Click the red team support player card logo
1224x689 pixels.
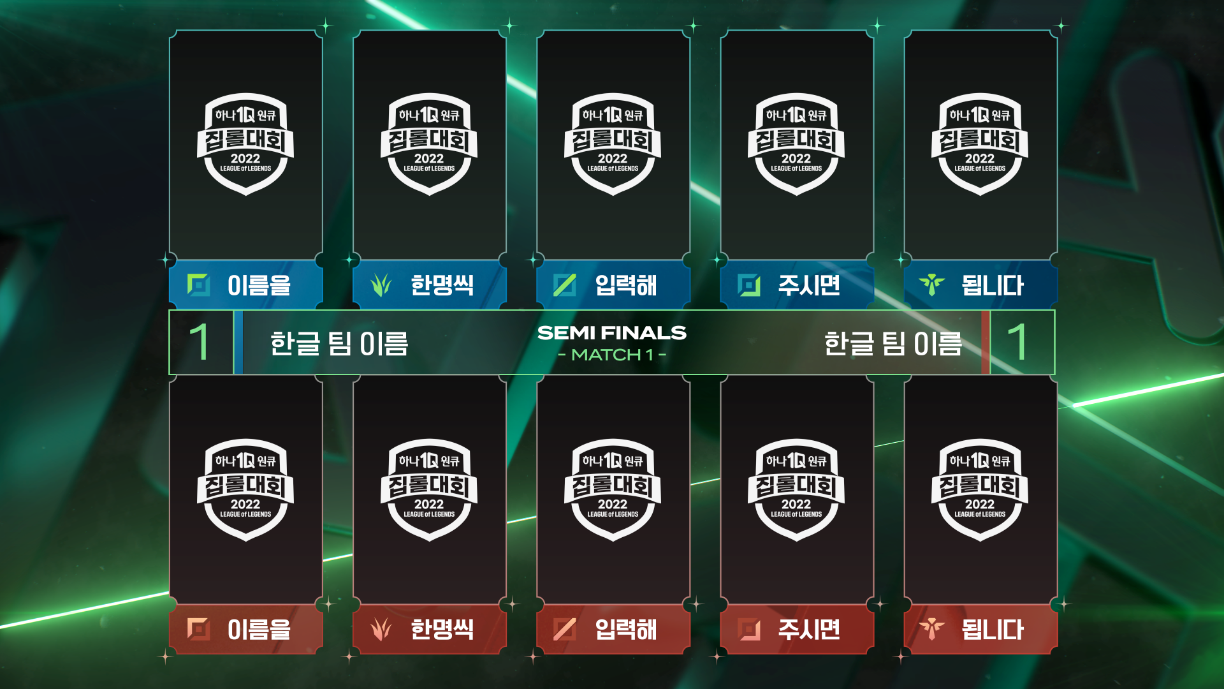(x=980, y=490)
